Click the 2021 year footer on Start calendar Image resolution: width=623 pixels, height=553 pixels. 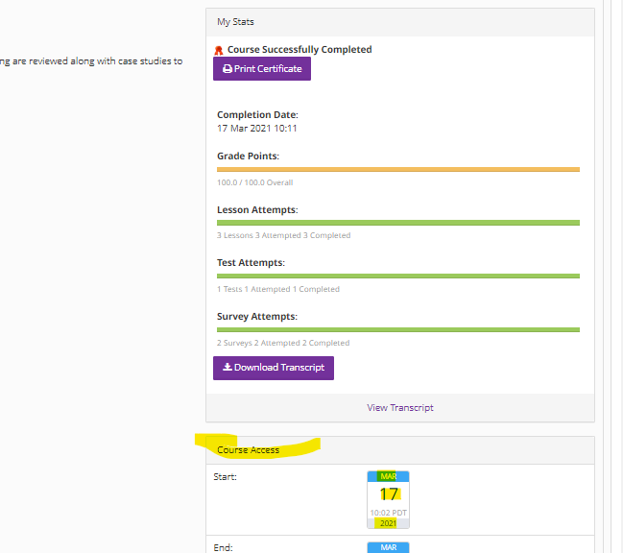[x=388, y=523]
